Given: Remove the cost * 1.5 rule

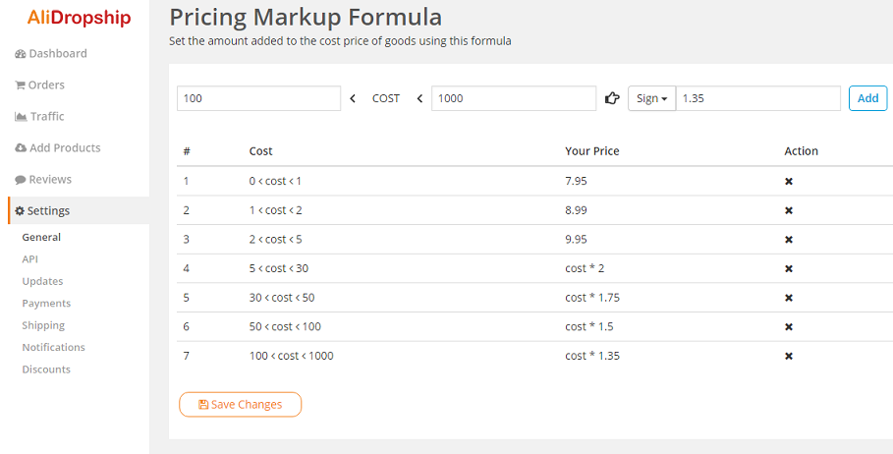Looking at the screenshot, I should click(x=788, y=326).
